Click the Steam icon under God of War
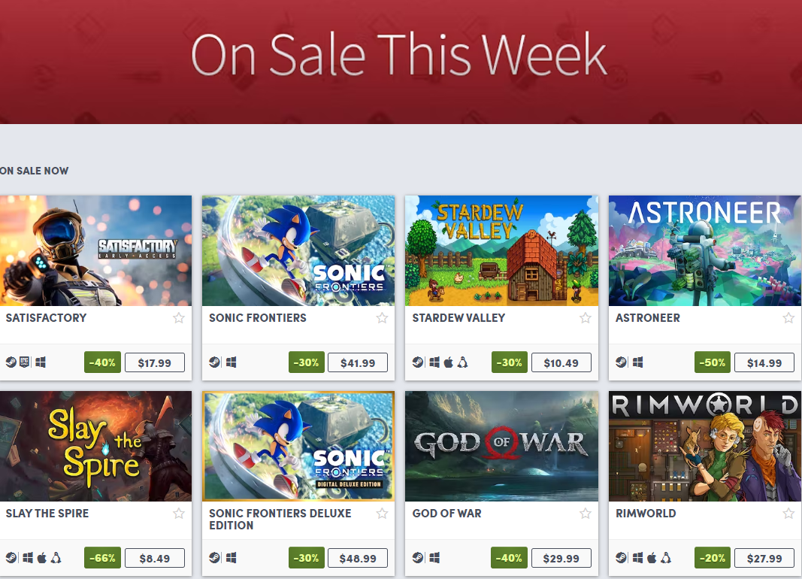The image size is (802, 579). point(418,558)
